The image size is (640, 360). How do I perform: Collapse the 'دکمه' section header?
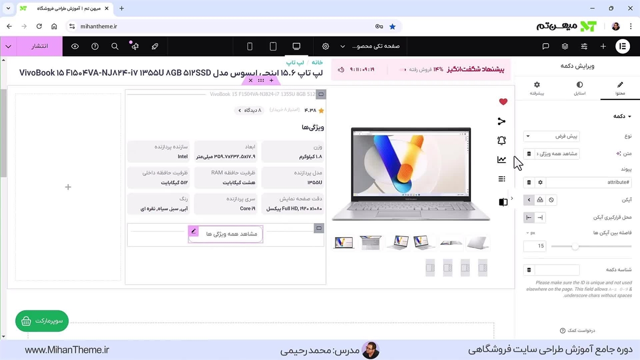point(622,116)
